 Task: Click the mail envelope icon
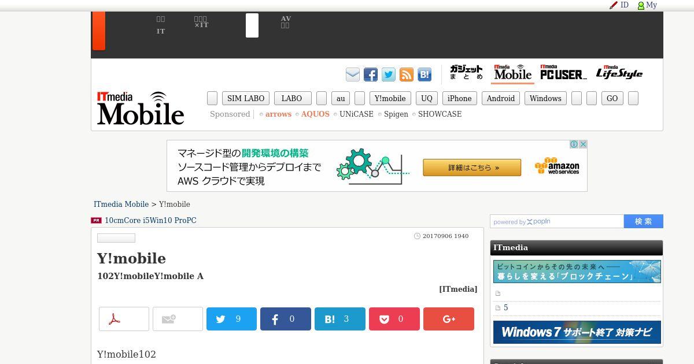[353, 75]
